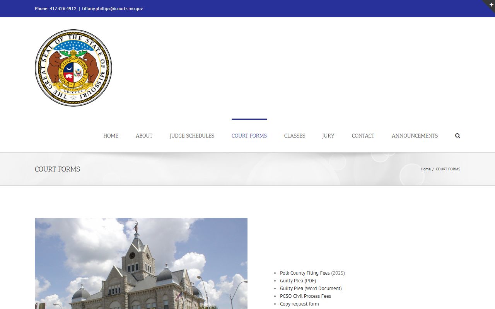Open the Guilty Plea (PDF) link
495x309 pixels.
click(298, 281)
